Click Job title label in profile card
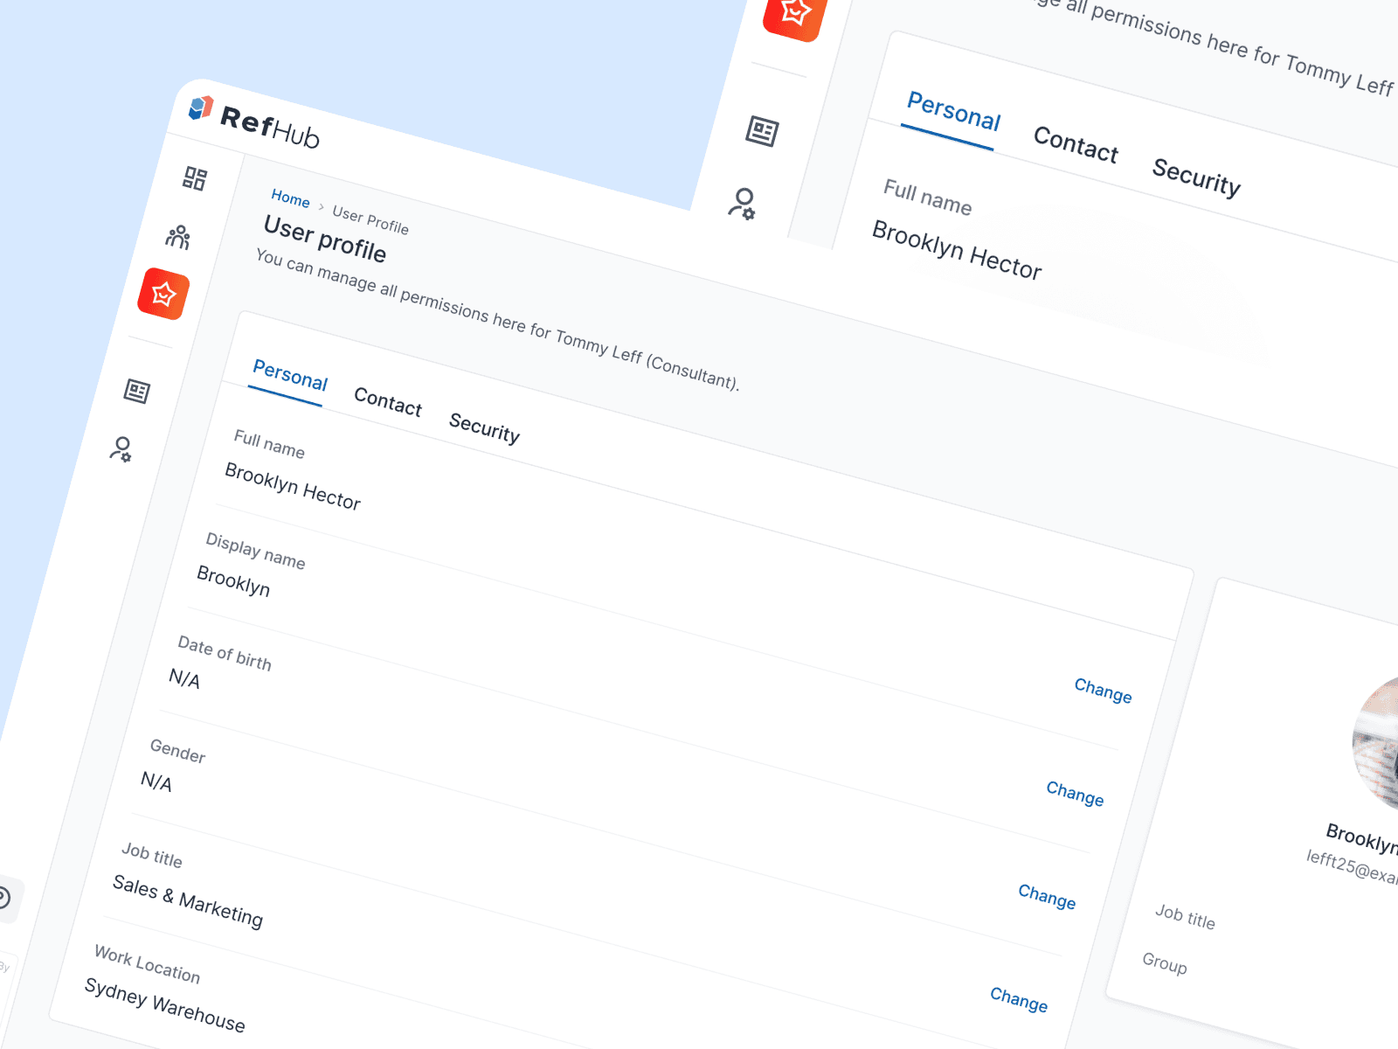This screenshot has height=1049, width=1398. pyautogui.click(x=1185, y=917)
